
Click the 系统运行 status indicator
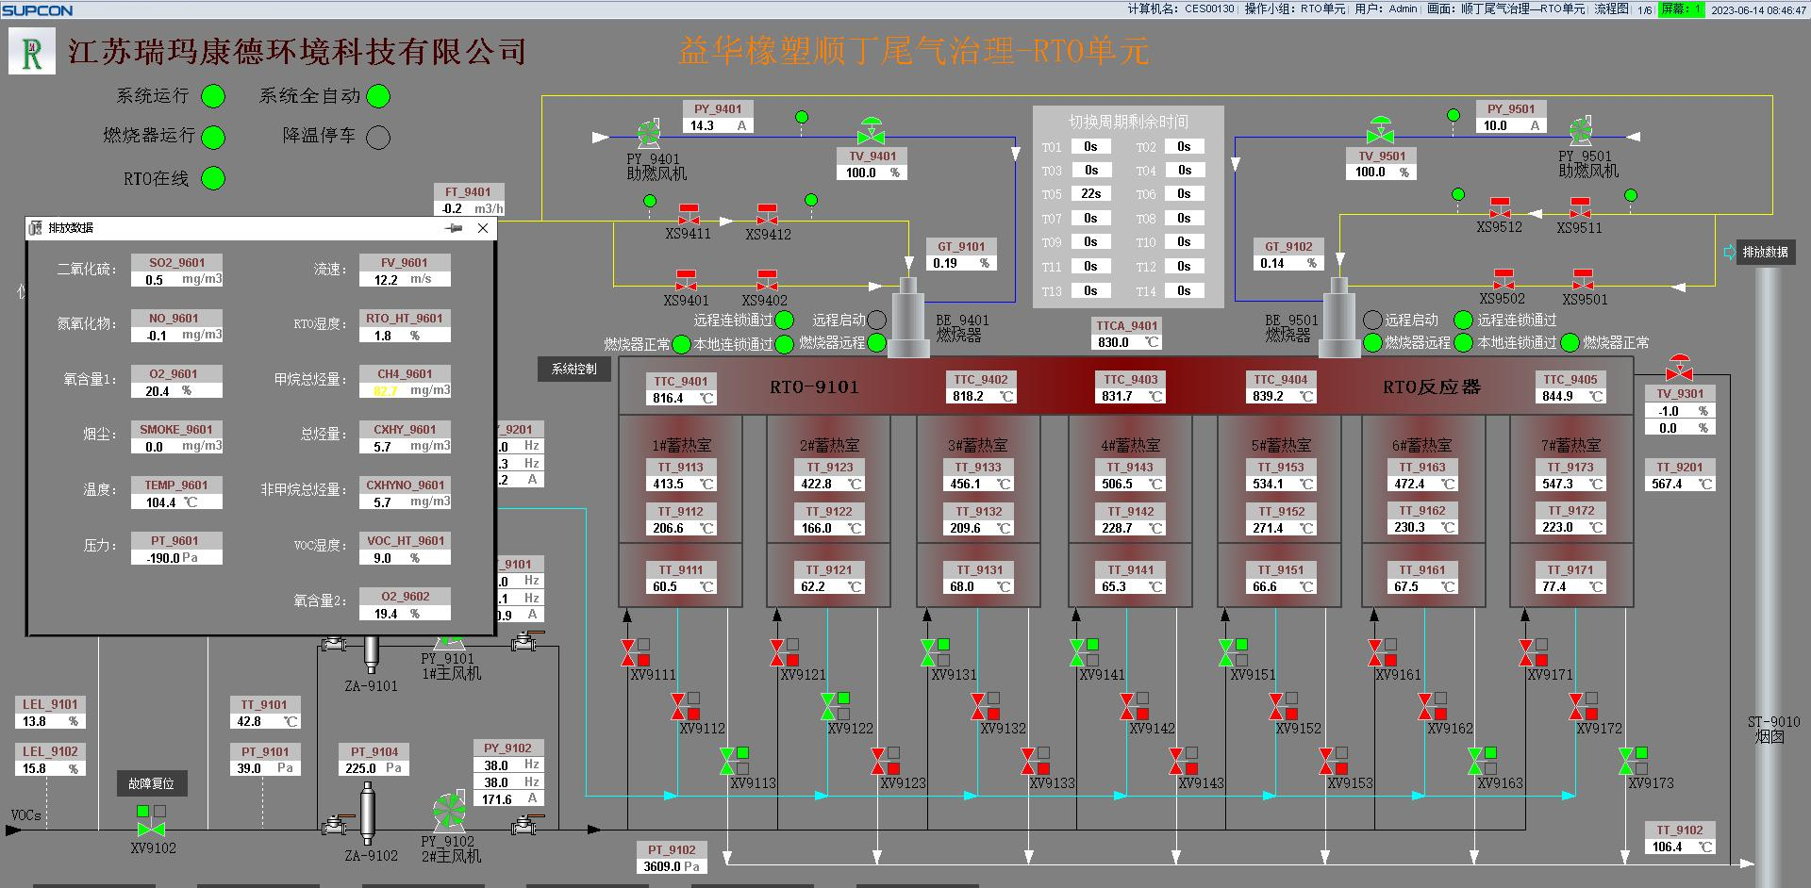click(214, 96)
